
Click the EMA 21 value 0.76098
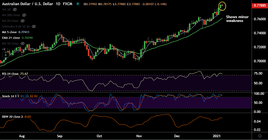27,38
